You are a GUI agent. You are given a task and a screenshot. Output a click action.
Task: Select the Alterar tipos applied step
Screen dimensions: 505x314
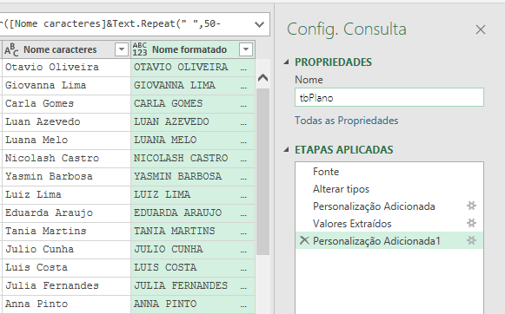pos(389,189)
